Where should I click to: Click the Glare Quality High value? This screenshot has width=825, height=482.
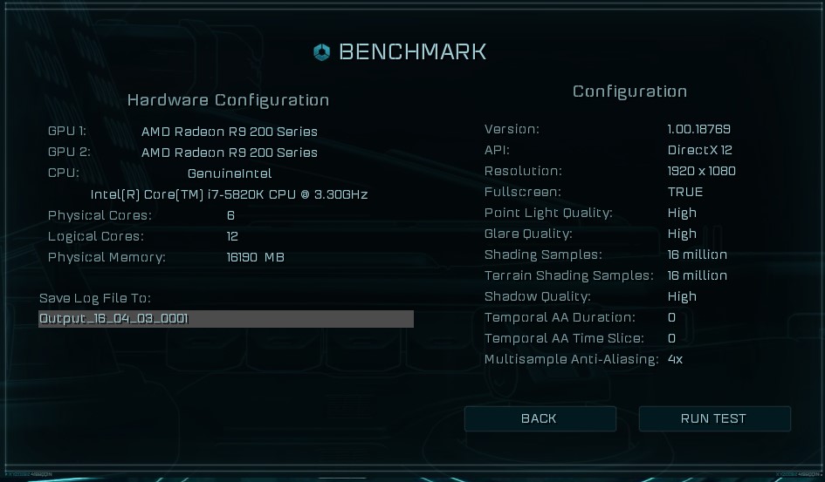[682, 234]
